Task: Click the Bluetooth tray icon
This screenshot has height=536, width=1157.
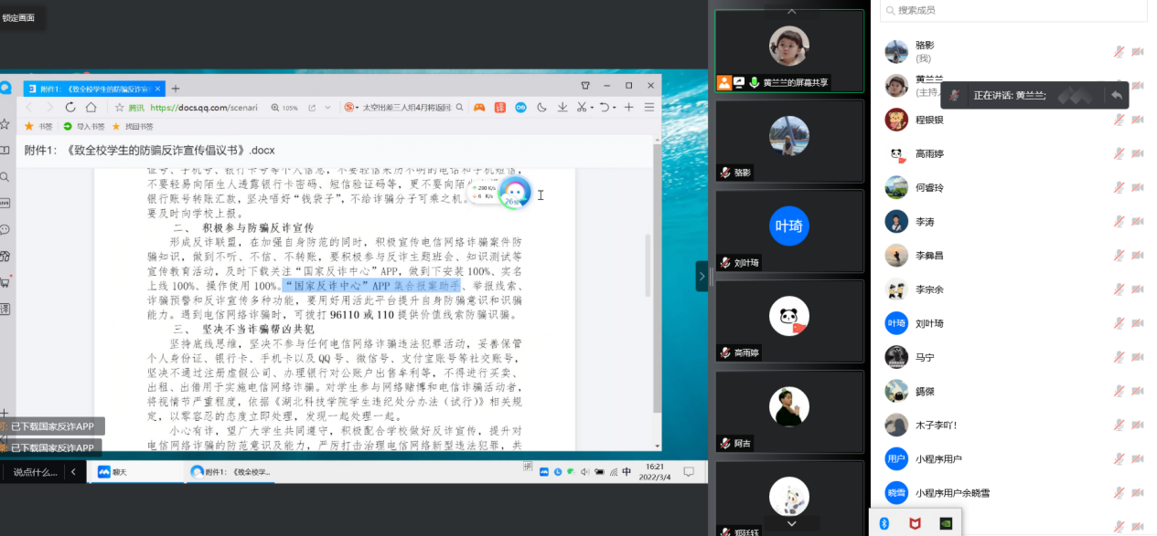Action: click(x=884, y=523)
